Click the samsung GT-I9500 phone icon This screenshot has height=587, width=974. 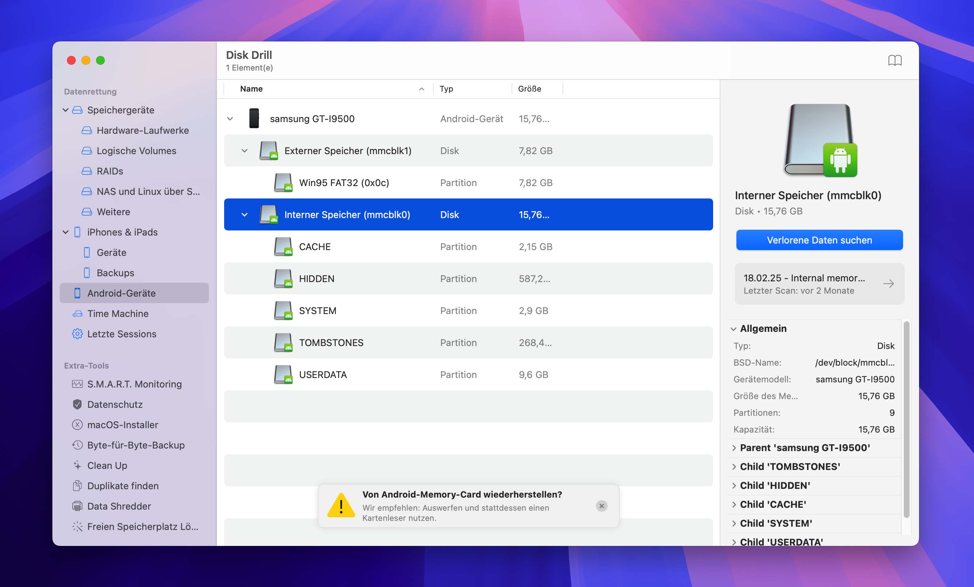pos(254,118)
